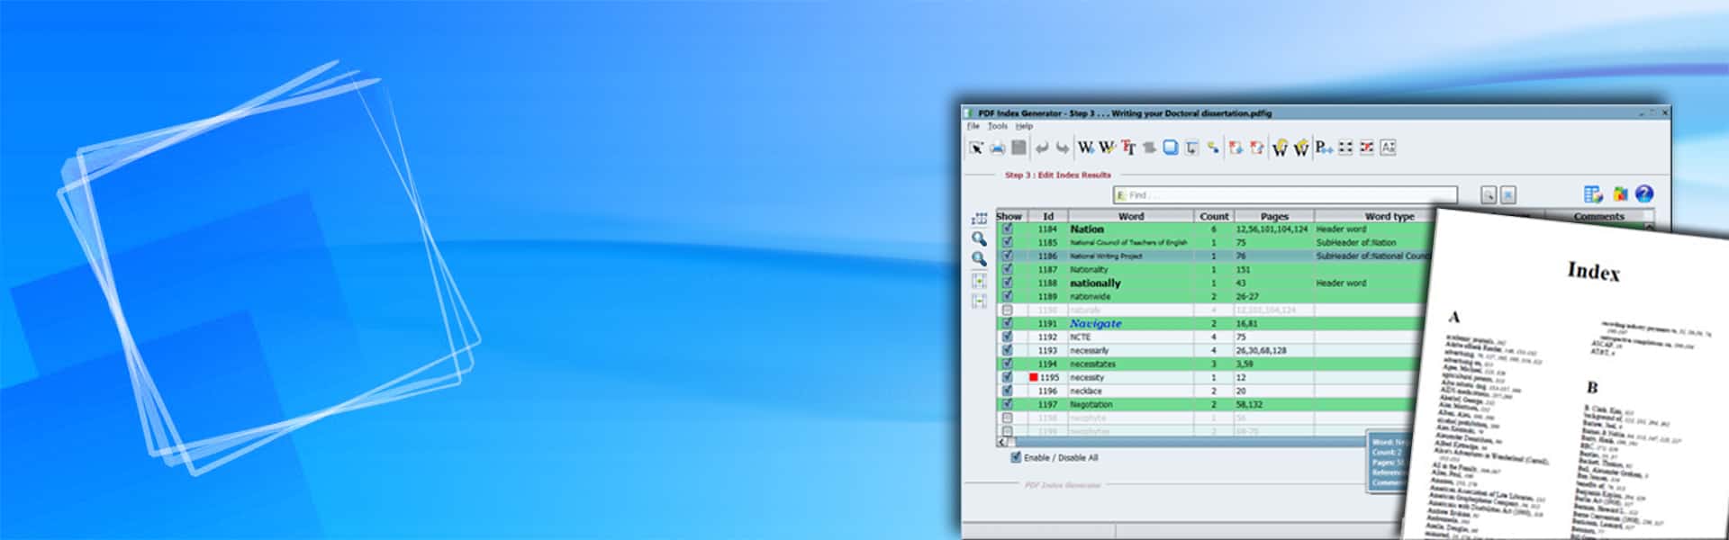Click the grey stacked layers toolbar icon
Image resolution: width=1729 pixels, height=540 pixels.
coord(1150,148)
